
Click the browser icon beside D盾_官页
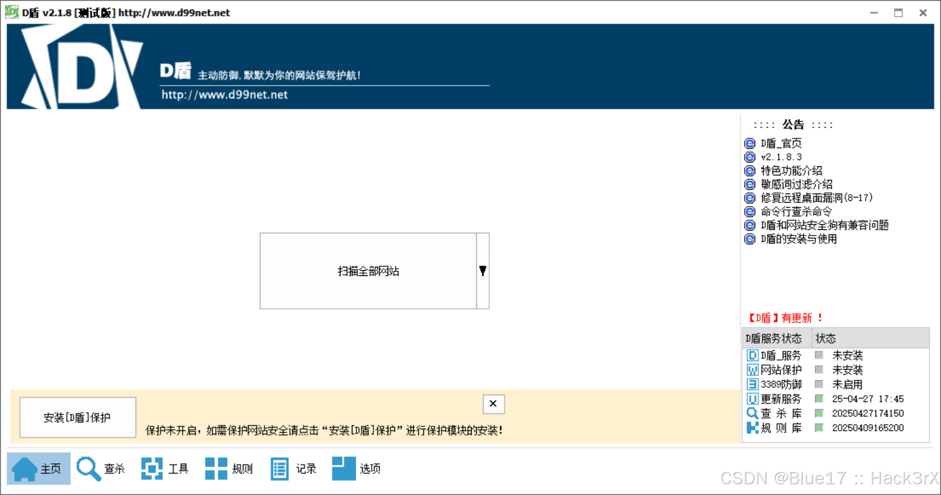pyautogui.click(x=750, y=143)
